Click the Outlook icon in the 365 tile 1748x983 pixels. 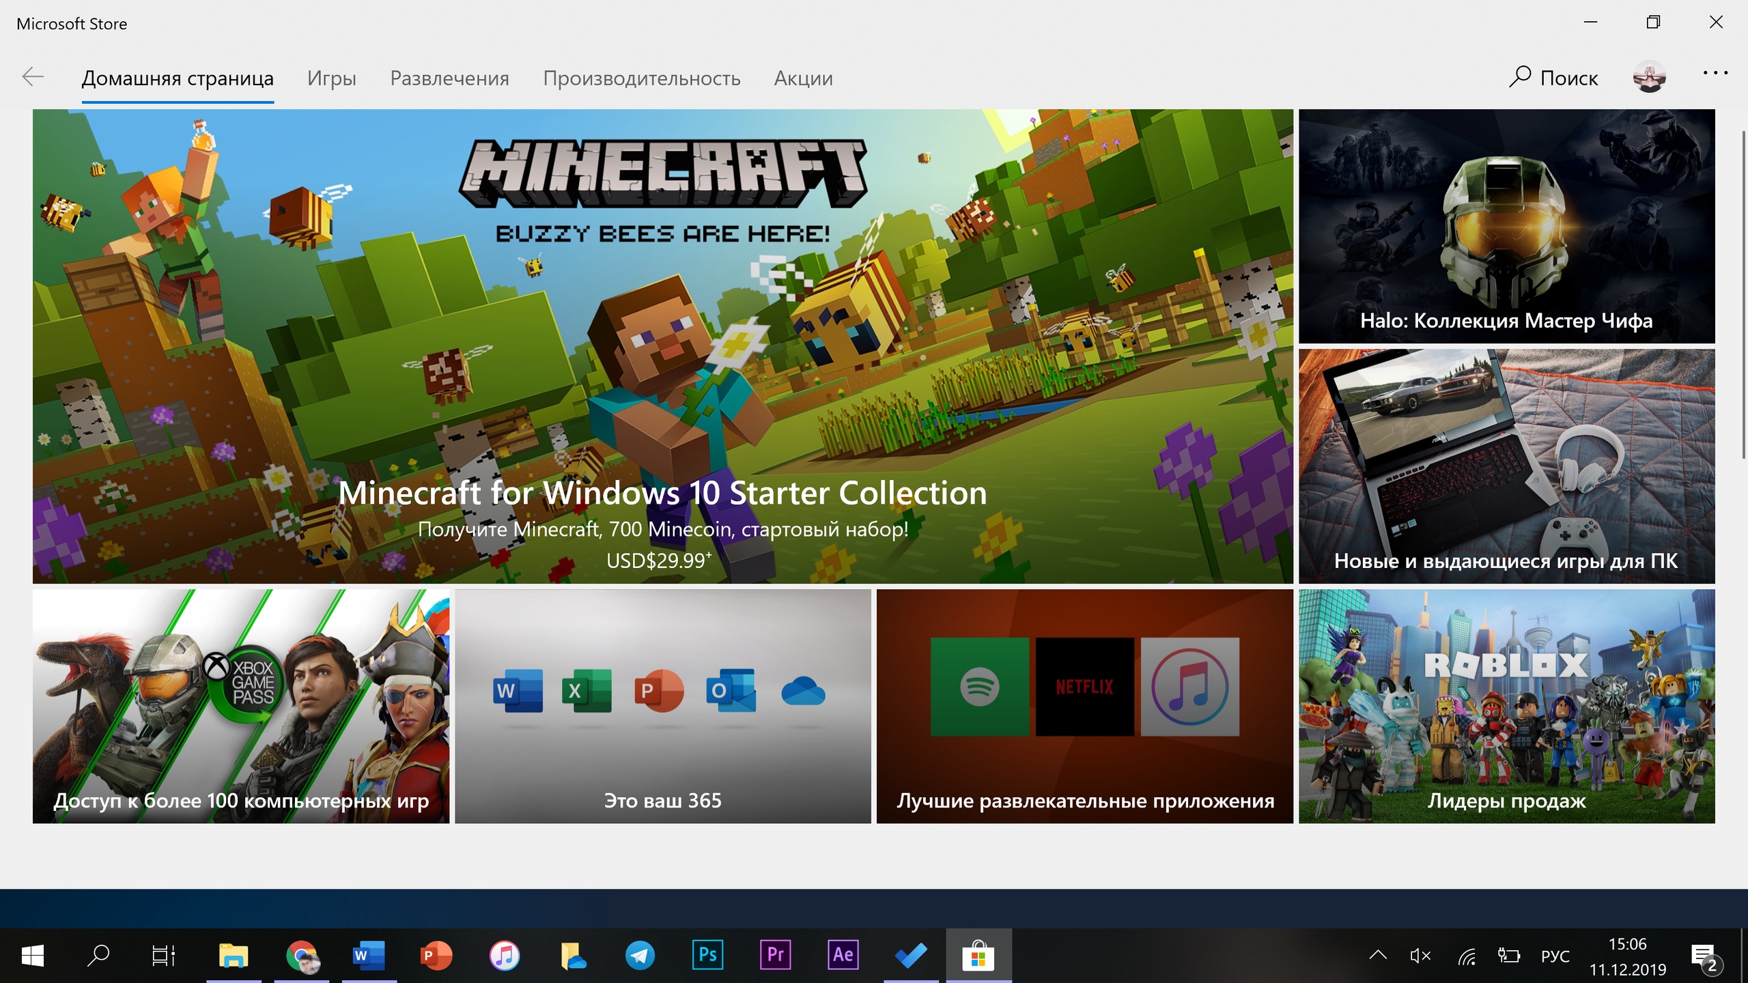pyautogui.click(x=731, y=691)
